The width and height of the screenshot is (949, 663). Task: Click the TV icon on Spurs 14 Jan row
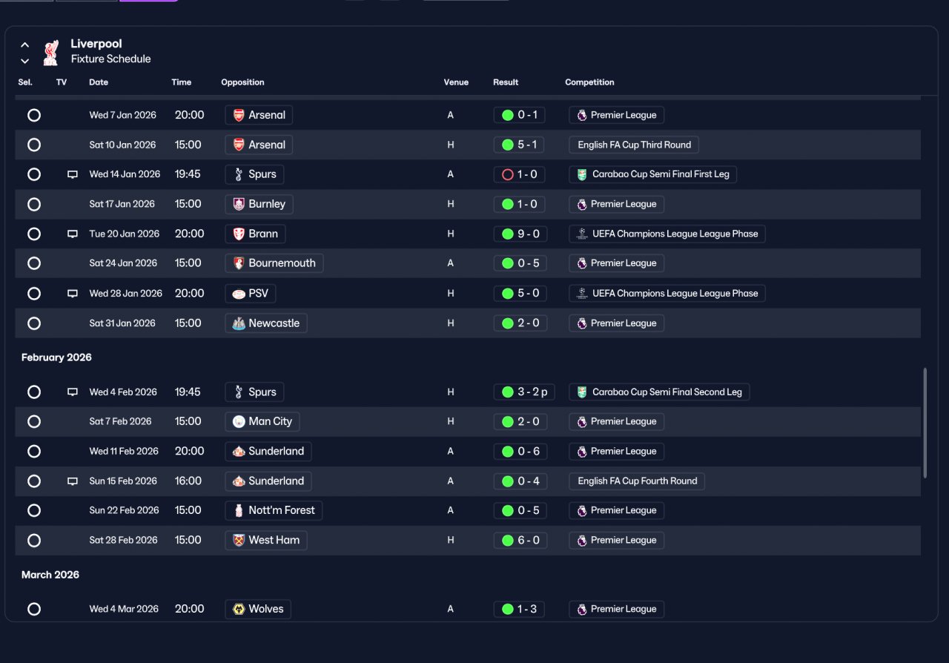(x=73, y=175)
